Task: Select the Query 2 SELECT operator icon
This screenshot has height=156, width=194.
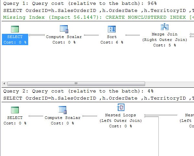Action: 15,110
